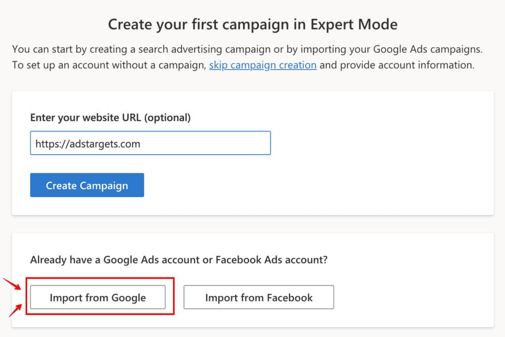Click the https://adstargets.com text in the field
Screen dimensions: 505x337
[x=88, y=144]
